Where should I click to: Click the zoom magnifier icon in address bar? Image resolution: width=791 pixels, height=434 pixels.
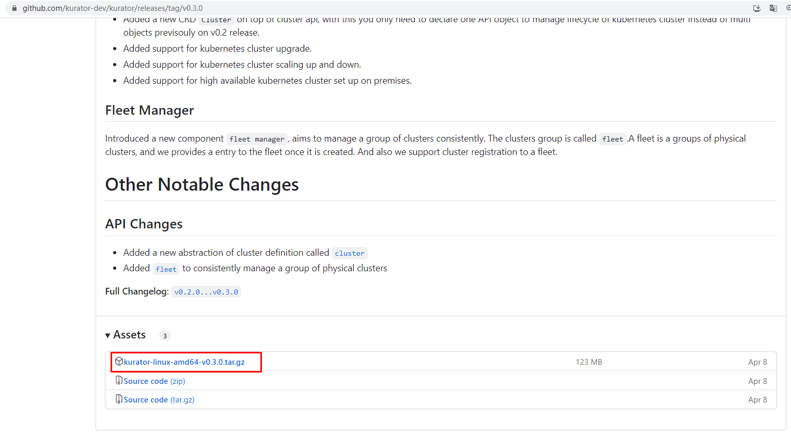click(788, 8)
